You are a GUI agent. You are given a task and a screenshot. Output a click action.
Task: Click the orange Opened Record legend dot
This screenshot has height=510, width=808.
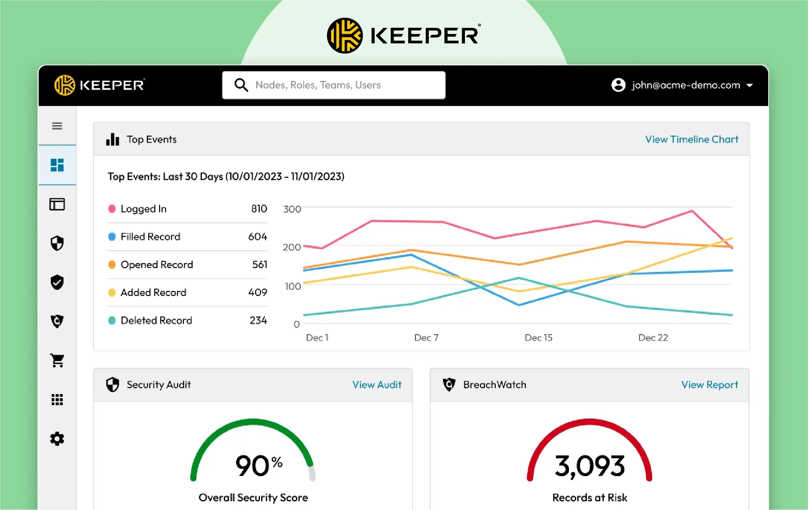click(112, 264)
